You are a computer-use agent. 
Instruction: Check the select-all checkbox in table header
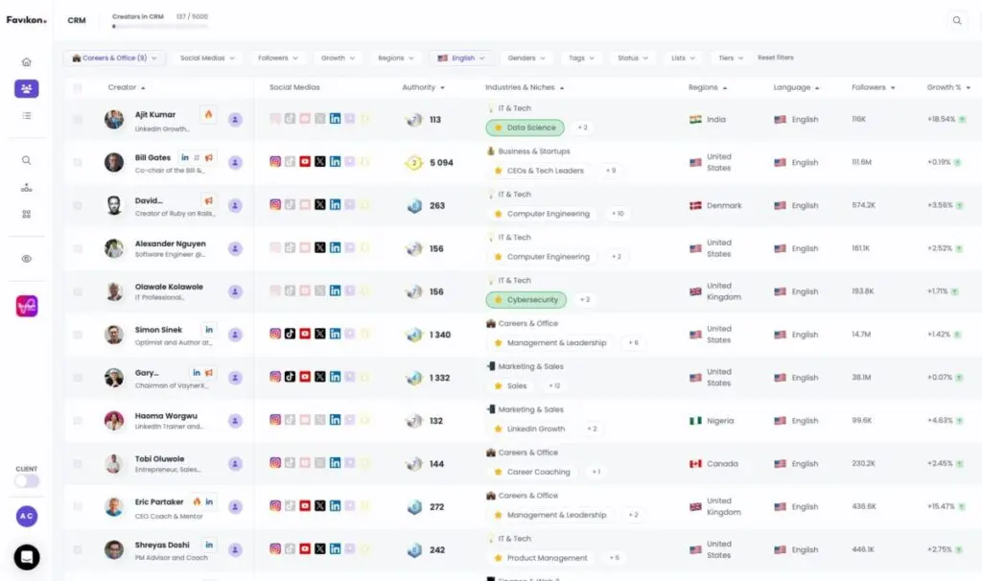pos(78,88)
